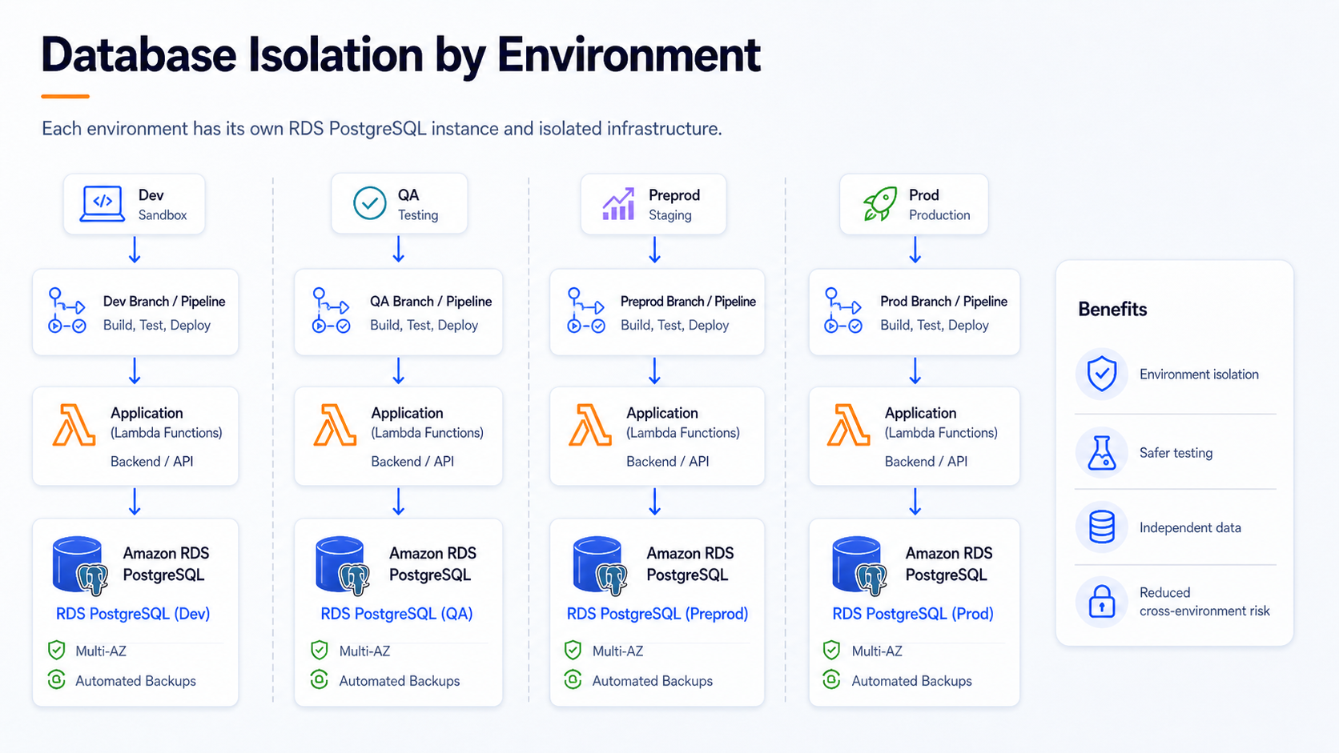Click 'Backend / API' in QA column
1339x753 pixels.
click(412, 462)
